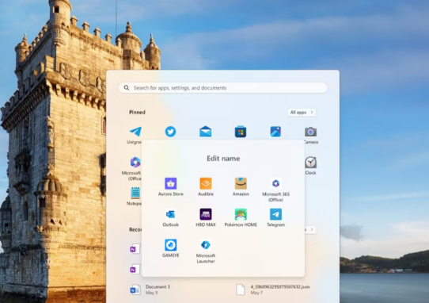Open the pinned Twitter app
Image resolution: width=429 pixels, height=303 pixels.
click(170, 132)
